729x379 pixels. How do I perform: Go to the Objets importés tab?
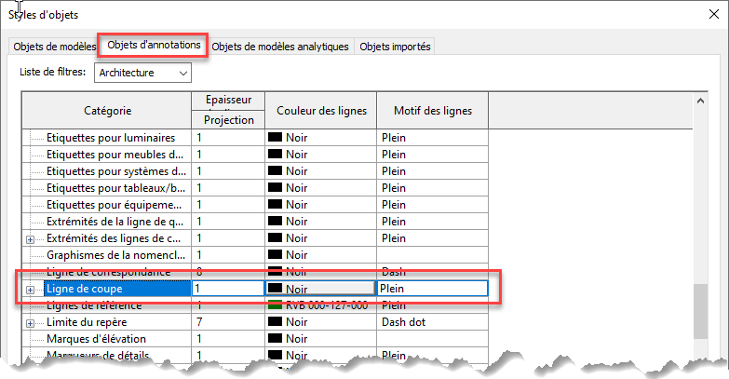tap(395, 47)
